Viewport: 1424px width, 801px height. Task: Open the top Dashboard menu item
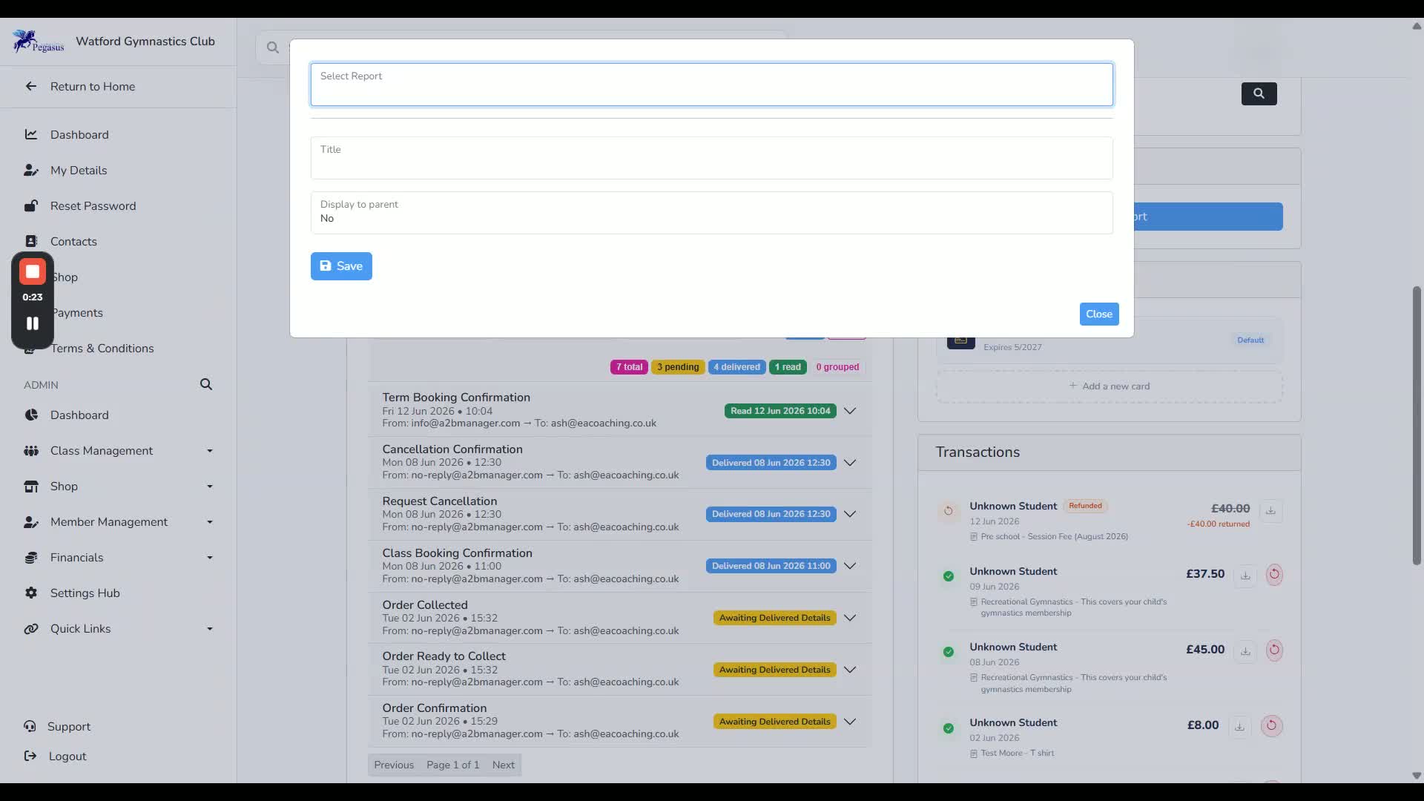79,135
